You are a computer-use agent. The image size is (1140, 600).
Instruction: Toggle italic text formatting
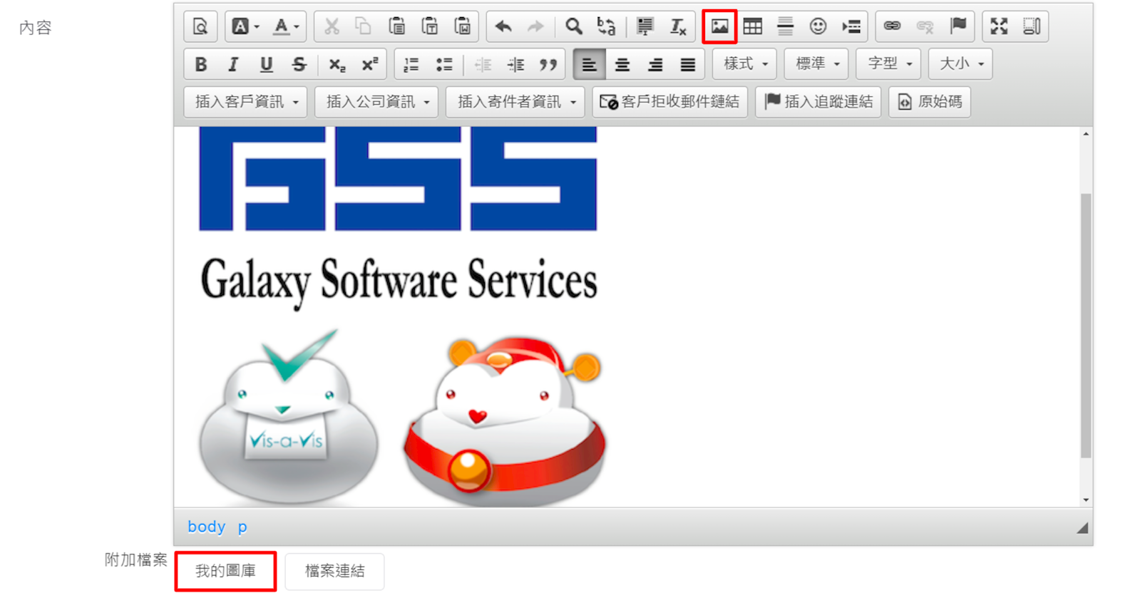coord(233,65)
